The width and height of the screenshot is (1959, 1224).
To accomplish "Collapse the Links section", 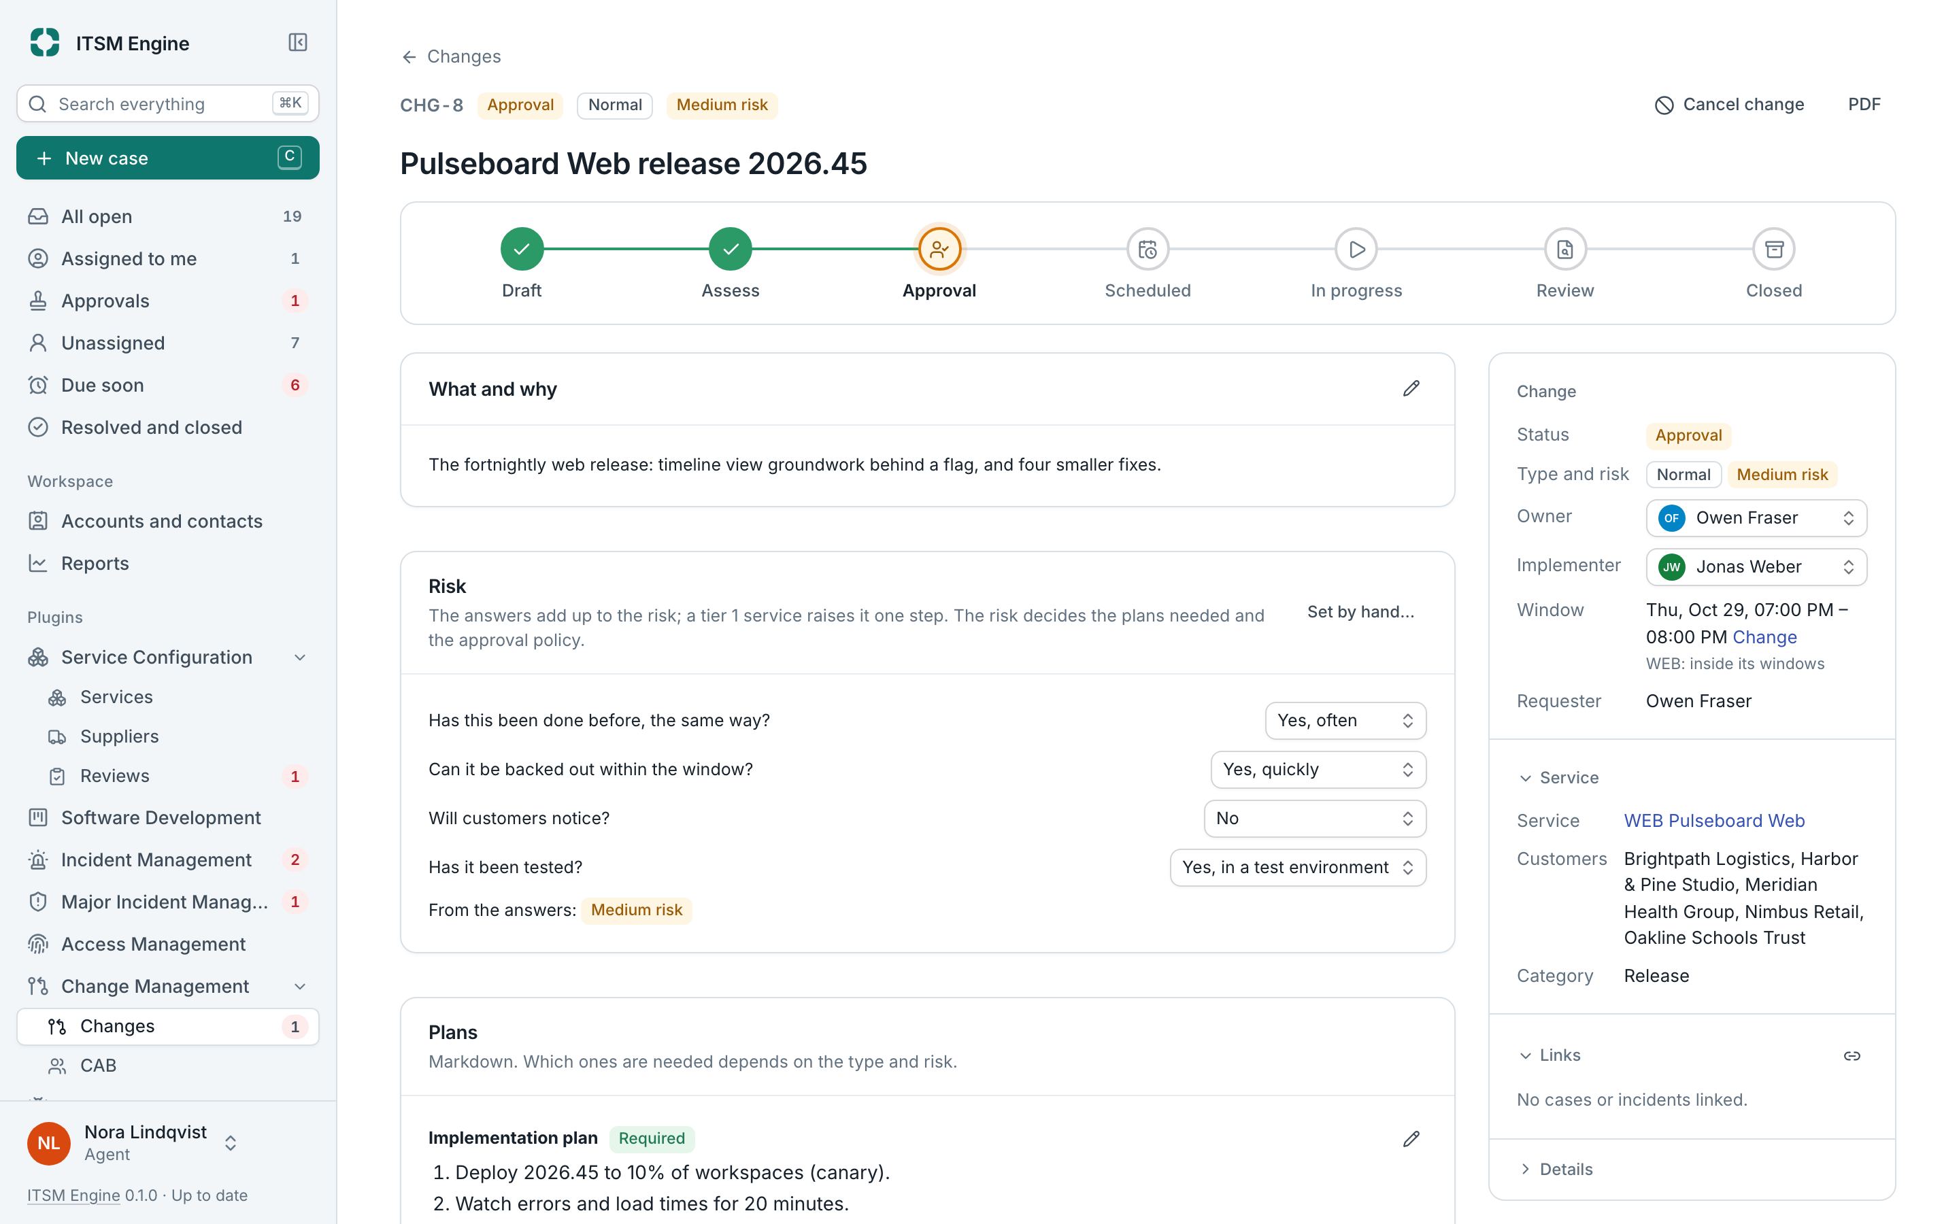I will tap(1549, 1055).
